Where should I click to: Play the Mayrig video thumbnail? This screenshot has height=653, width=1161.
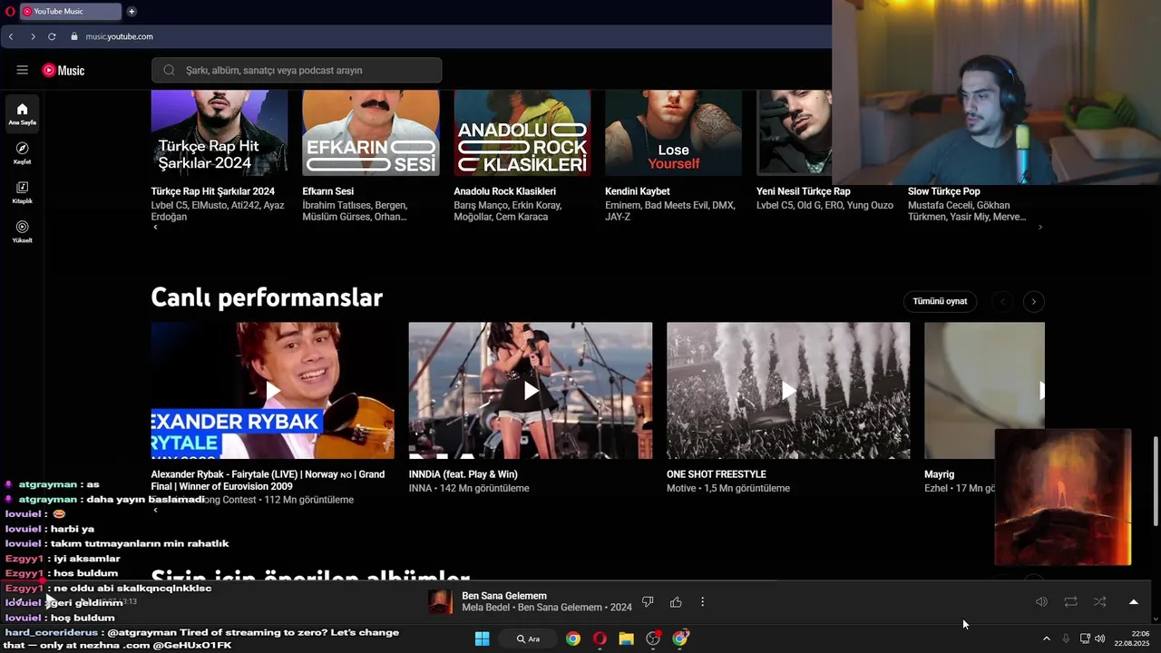coord(984,391)
